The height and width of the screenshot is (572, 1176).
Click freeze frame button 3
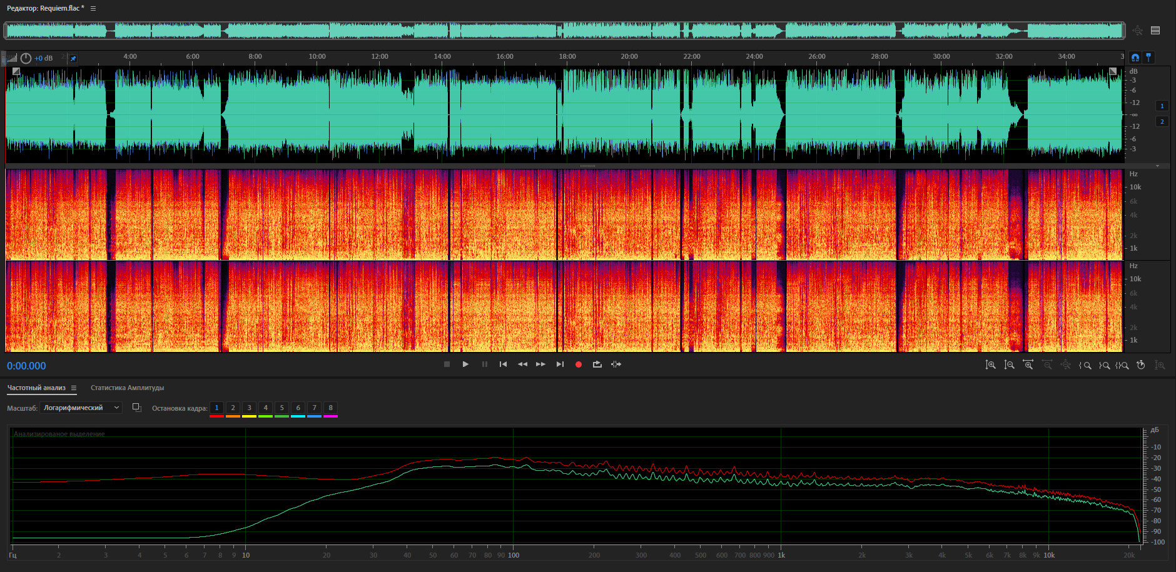pyautogui.click(x=249, y=408)
